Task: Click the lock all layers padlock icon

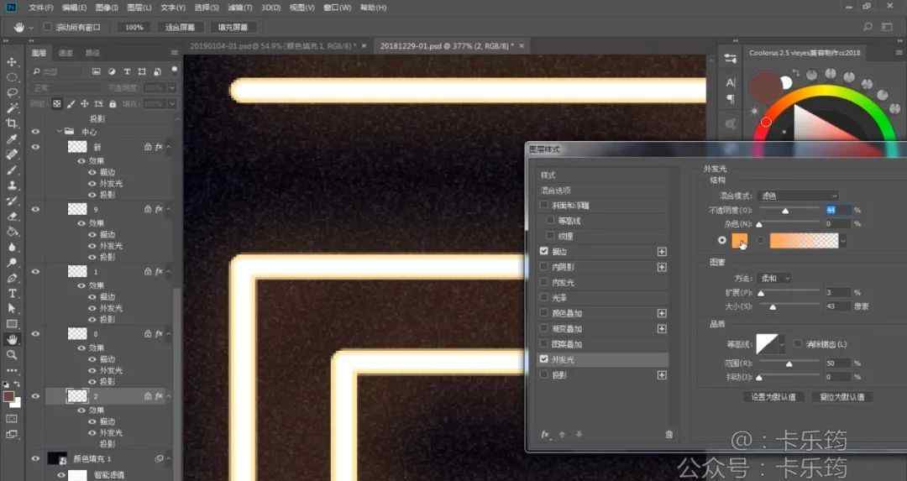Action: pos(113,104)
